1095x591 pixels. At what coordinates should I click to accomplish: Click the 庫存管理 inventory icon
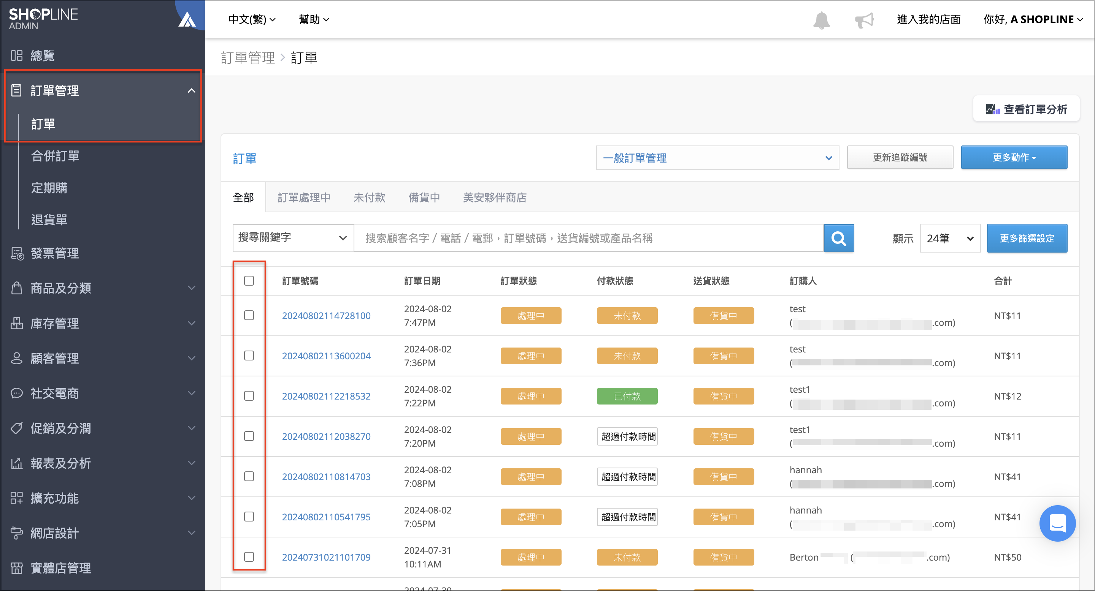[17, 323]
